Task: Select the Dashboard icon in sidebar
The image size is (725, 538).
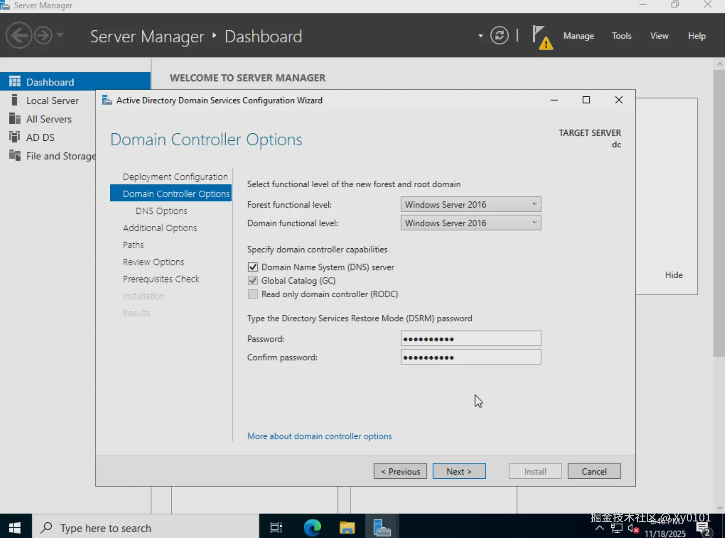Action: pyautogui.click(x=15, y=82)
